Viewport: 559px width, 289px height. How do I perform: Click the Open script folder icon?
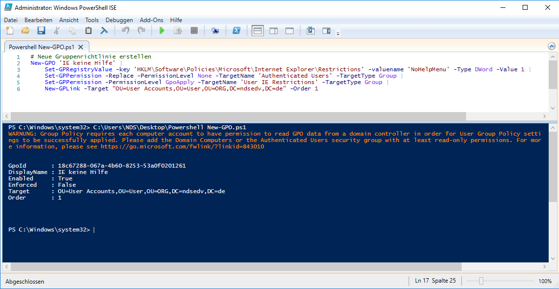pyautogui.click(x=26, y=30)
